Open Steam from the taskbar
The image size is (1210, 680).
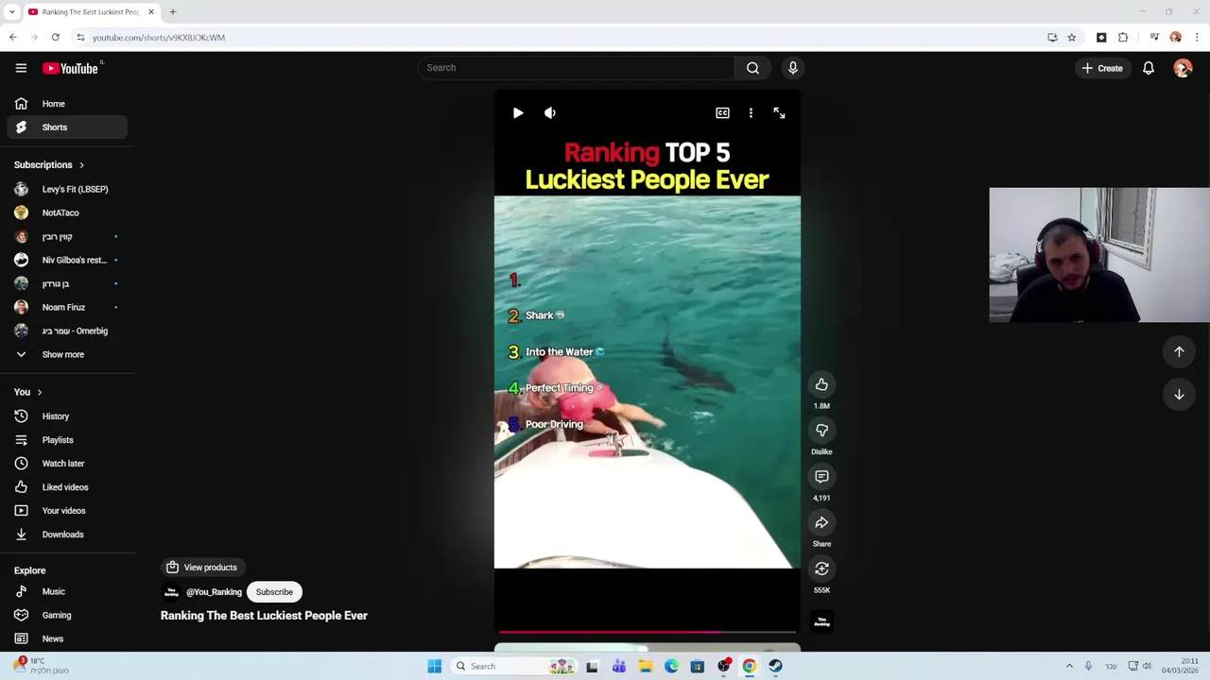point(775,666)
